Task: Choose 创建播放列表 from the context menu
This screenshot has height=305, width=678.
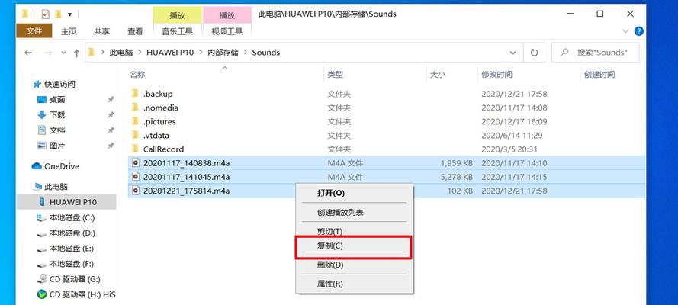Action: click(354, 212)
